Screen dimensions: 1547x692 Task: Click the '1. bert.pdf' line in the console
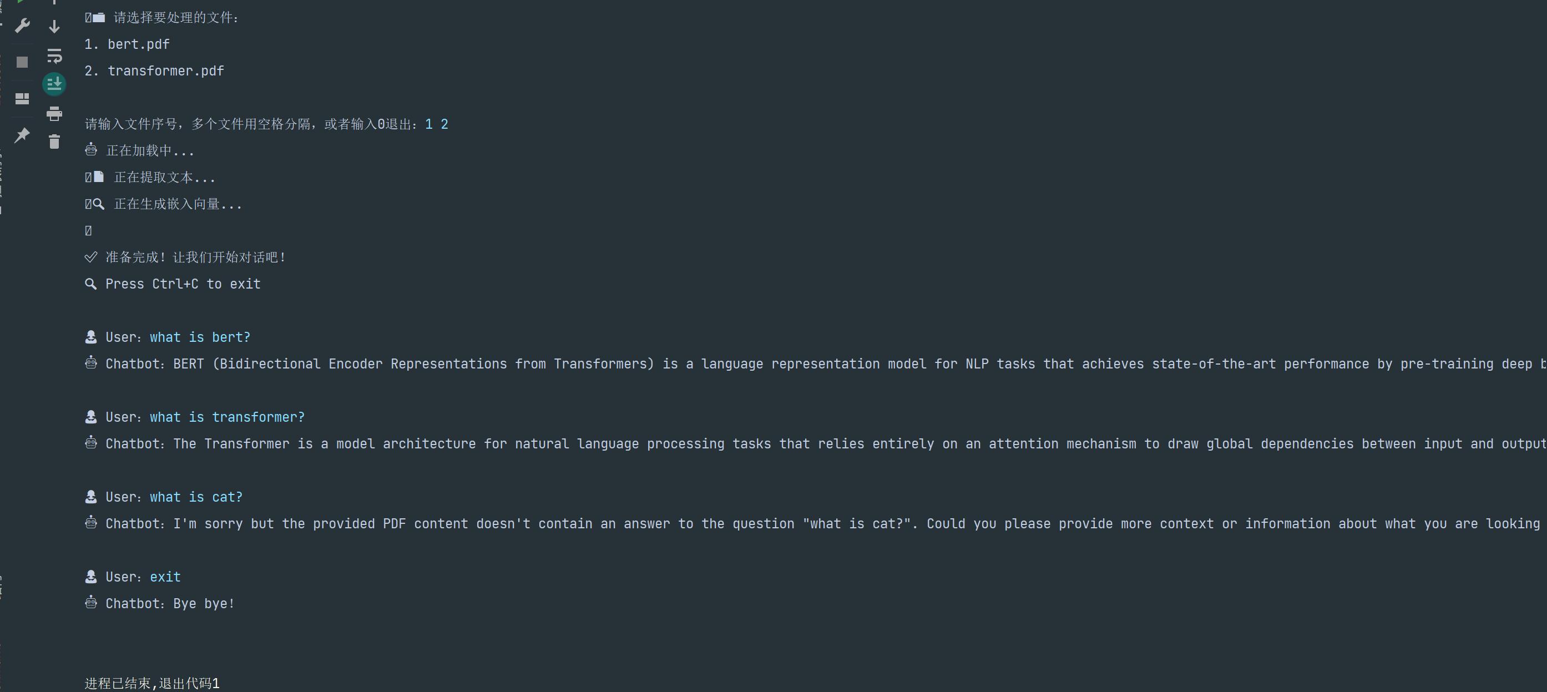127,44
